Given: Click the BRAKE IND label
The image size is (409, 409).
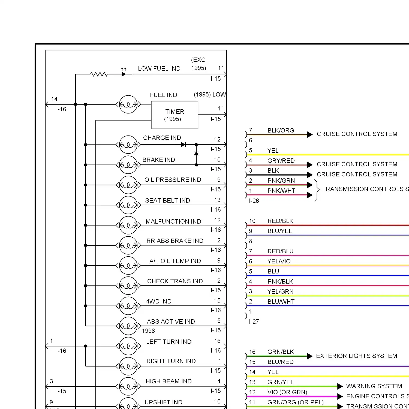Looking at the screenshot, I should click(159, 160).
